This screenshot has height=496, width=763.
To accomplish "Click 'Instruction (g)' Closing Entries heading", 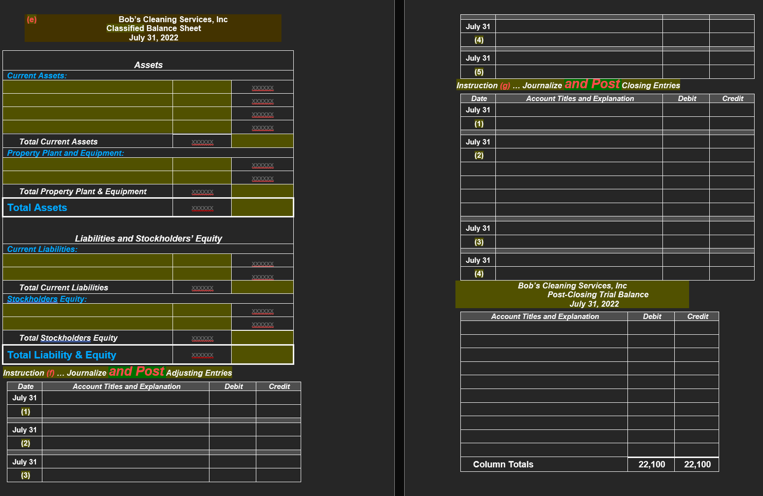I will [568, 85].
